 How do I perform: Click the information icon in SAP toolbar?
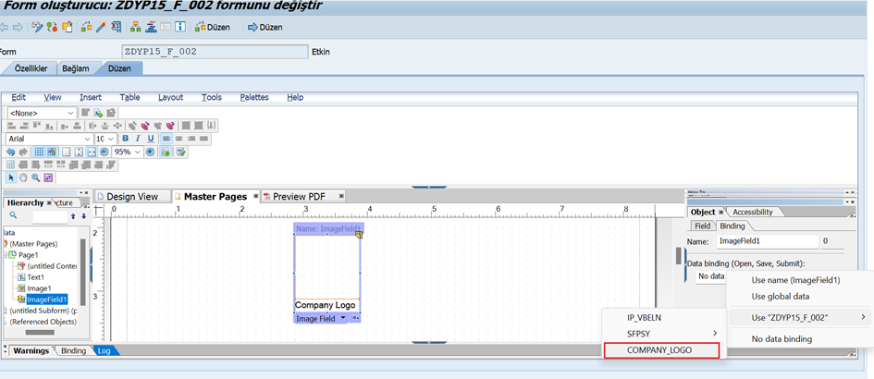click(179, 27)
